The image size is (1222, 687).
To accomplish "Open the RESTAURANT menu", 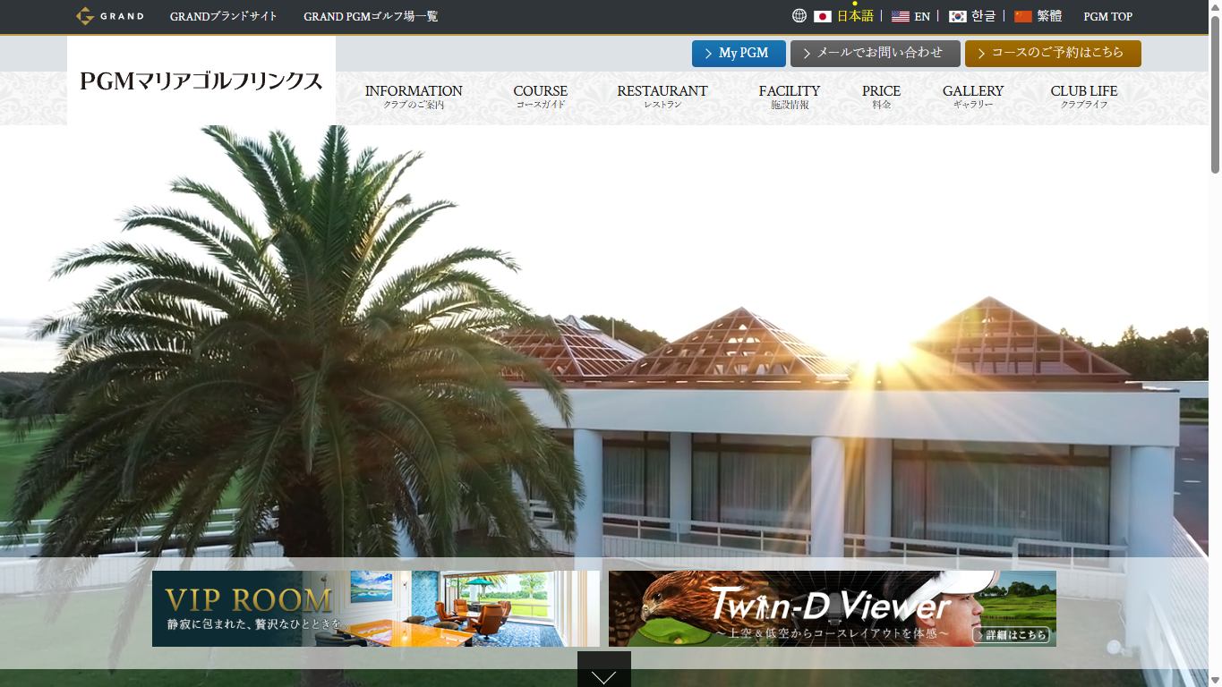I will (662, 97).
